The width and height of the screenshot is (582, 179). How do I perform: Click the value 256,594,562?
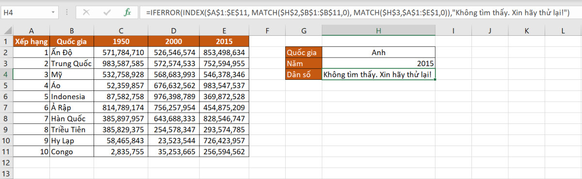(x=224, y=152)
